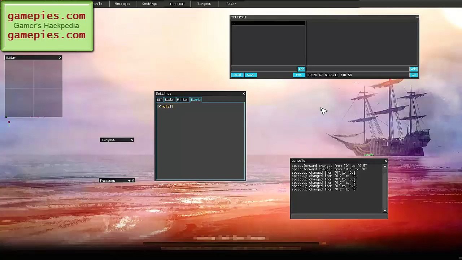Click the TELEPORT window title

click(239, 17)
